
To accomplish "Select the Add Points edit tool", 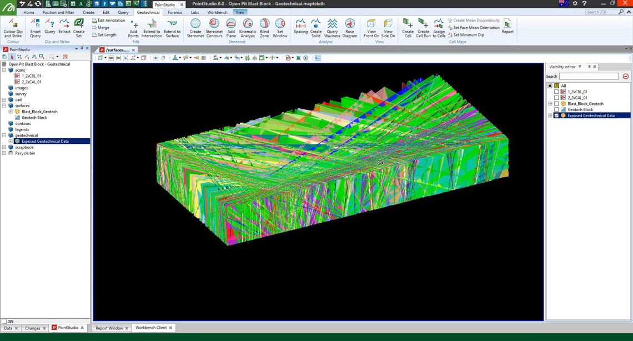I will (133, 28).
